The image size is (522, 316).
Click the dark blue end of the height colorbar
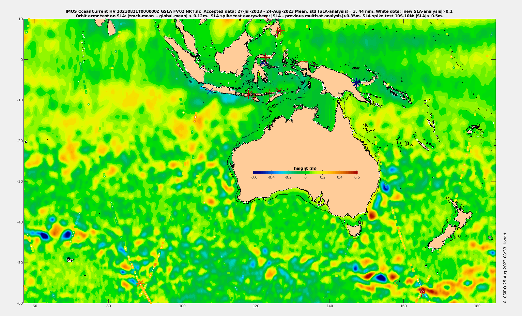click(255, 172)
